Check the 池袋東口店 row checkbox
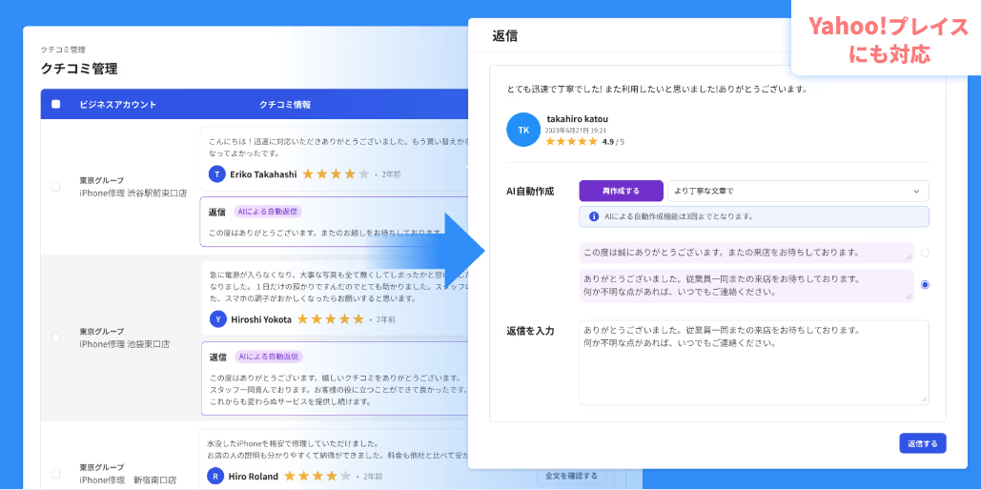The width and height of the screenshot is (981, 490). [x=55, y=337]
